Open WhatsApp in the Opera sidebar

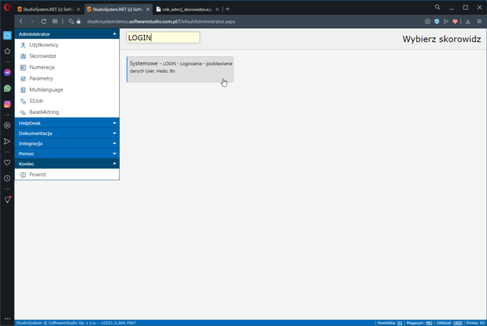pyautogui.click(x=7, y=88)
